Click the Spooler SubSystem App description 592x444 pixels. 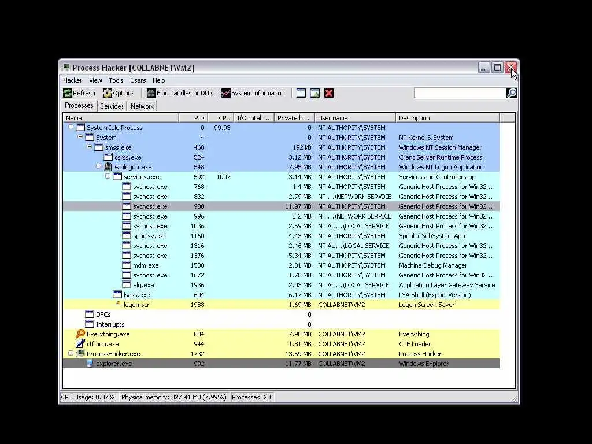432,236
